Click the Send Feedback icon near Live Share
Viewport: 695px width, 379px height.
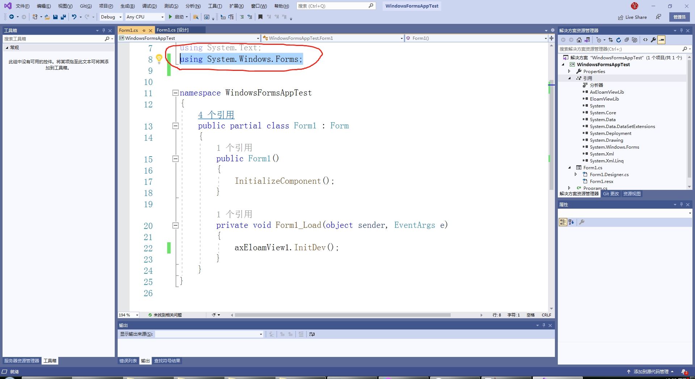pos(658,17)
